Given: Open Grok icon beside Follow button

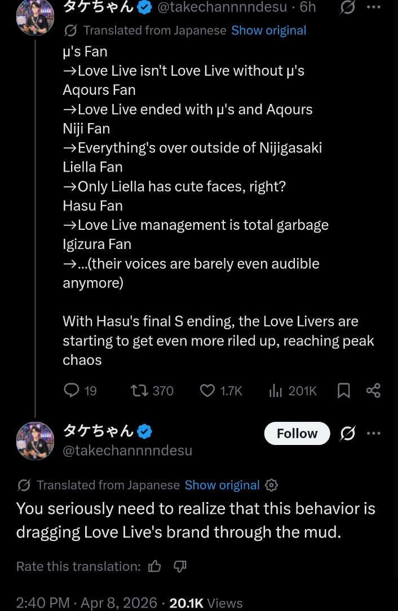Looking at the screenshot, I should pyautogui.click(x=348, y=433).
